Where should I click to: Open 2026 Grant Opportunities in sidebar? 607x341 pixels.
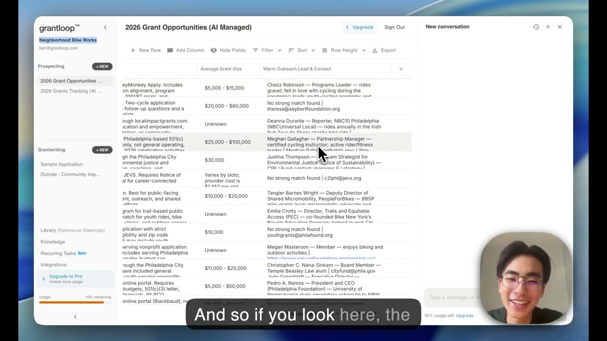point(75,81)
